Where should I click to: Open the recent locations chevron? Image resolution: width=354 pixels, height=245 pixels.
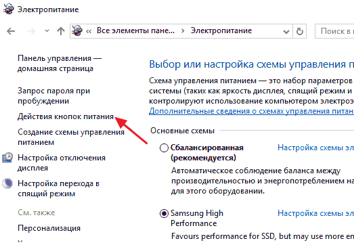click(47, 30)
